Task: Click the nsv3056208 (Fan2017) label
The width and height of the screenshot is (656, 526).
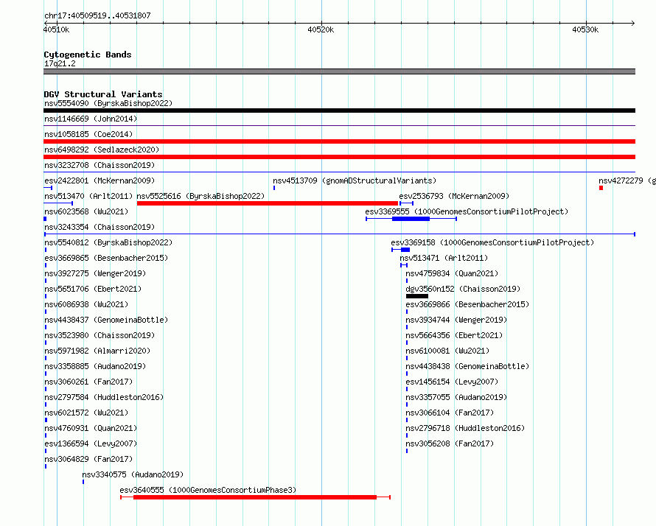Action: 450,443
